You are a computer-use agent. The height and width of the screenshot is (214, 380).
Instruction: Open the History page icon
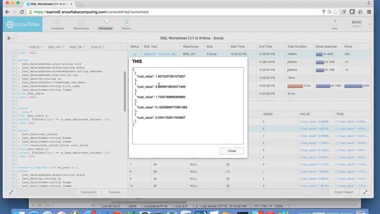click(126, 24)
